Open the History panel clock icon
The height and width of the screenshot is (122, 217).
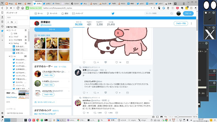coord(2,26)
